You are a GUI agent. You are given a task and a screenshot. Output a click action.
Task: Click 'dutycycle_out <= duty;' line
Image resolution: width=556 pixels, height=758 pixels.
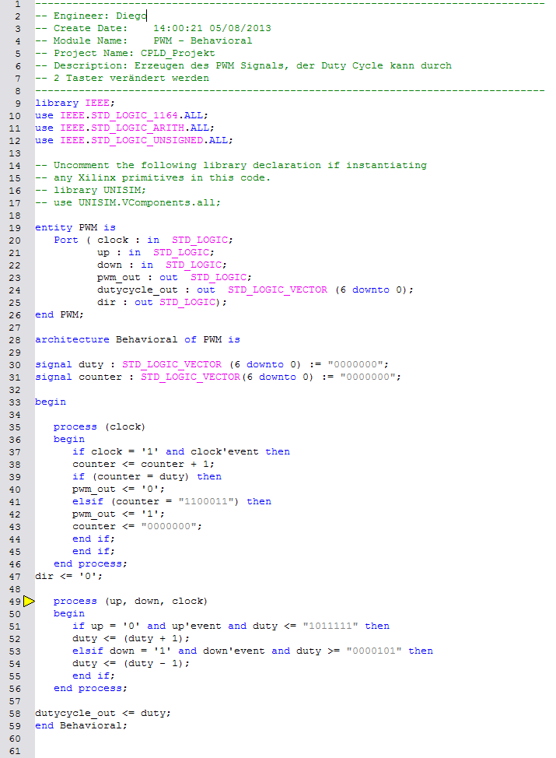[x=103, y=714]
